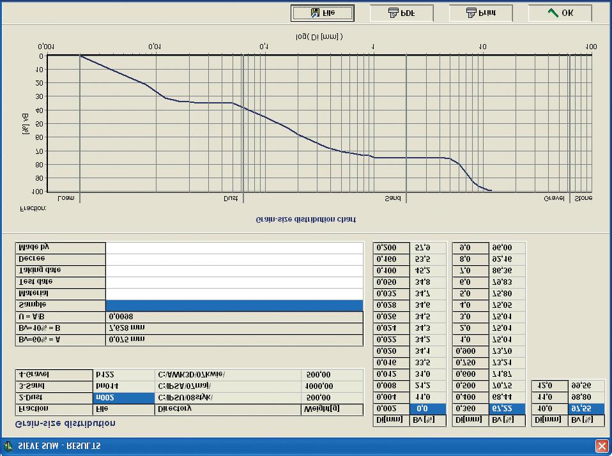Viewport: 612px width, 456px height.
Task: Select the BV=10% = B value cell
Action: click(234, 328)
